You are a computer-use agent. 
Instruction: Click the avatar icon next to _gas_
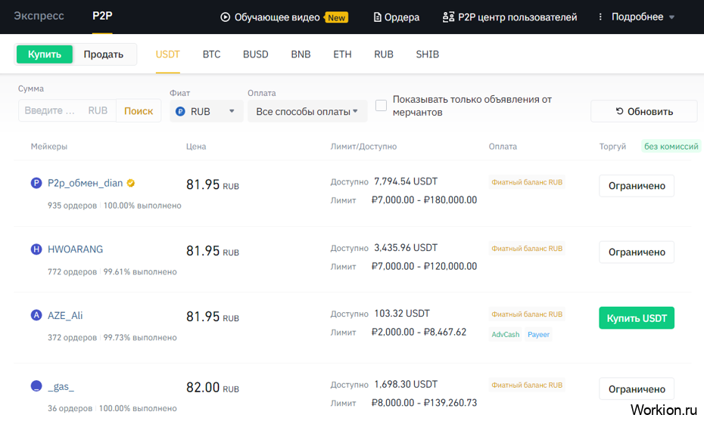[36, 386]
